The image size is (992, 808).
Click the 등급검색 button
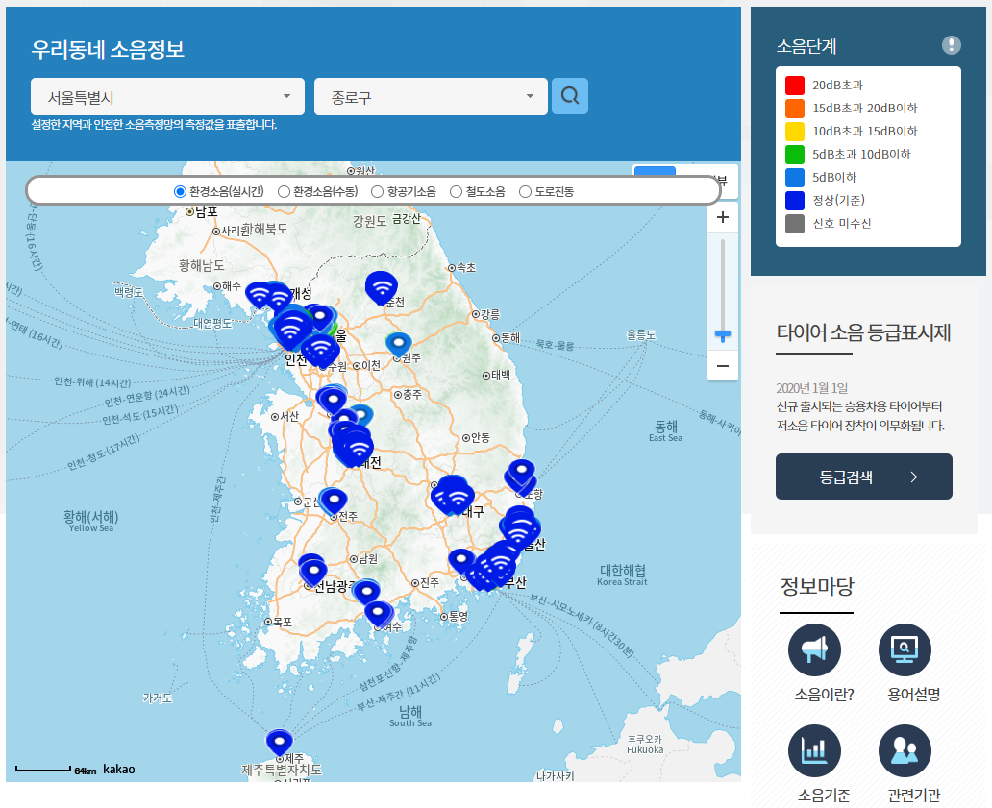click(863, 477)
